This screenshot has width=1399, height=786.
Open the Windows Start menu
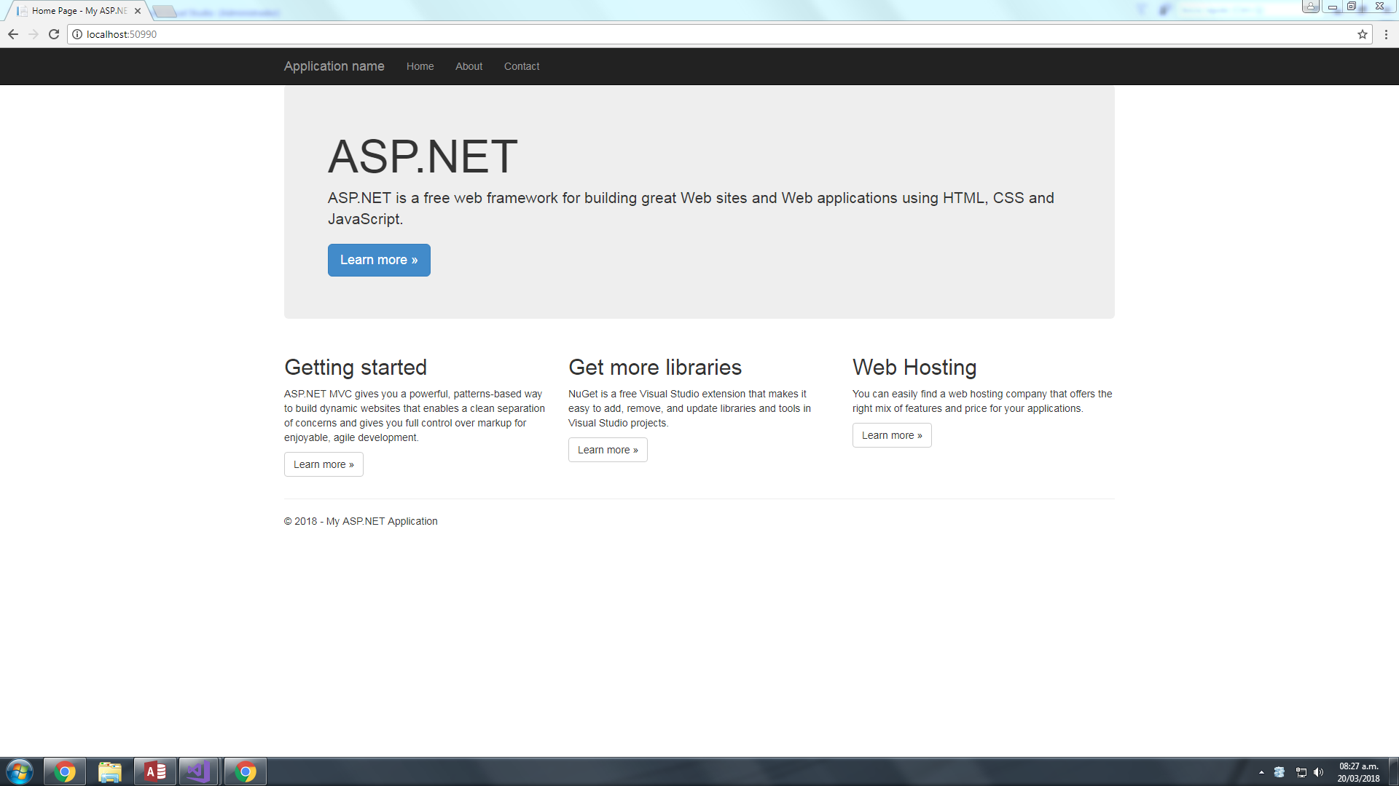tap(19, 771)
